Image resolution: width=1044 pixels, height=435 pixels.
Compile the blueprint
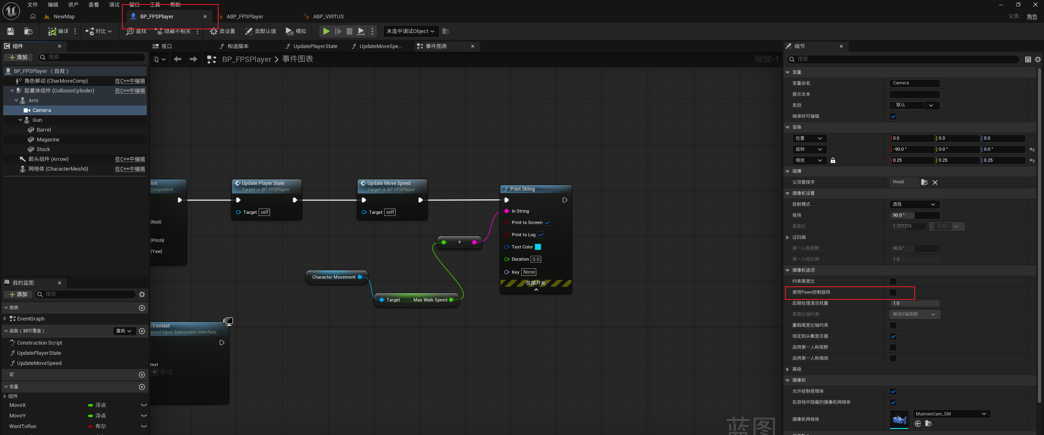click(58, 31)
